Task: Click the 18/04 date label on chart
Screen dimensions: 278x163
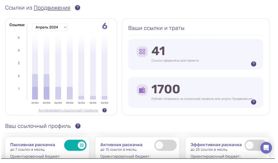Action: [93, 103]
